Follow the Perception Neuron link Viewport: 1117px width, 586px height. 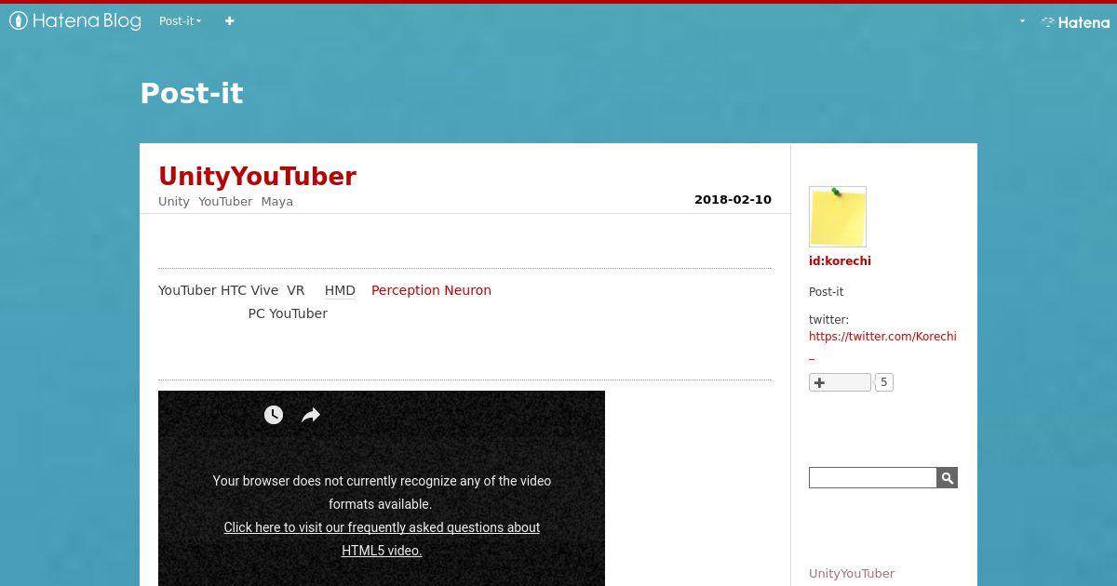(x=431, y=290)
